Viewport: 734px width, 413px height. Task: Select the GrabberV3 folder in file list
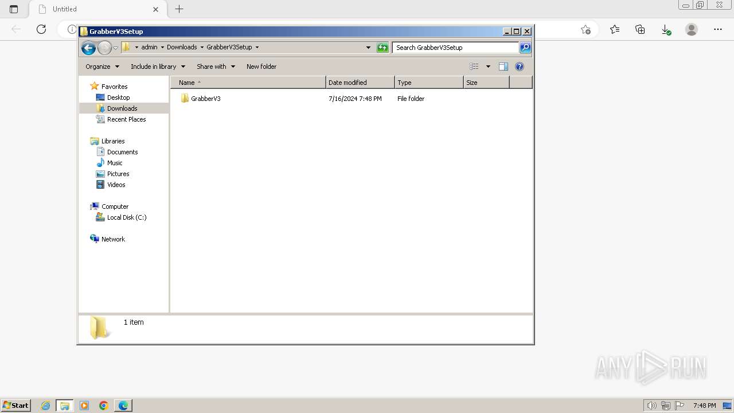[201, 99]
